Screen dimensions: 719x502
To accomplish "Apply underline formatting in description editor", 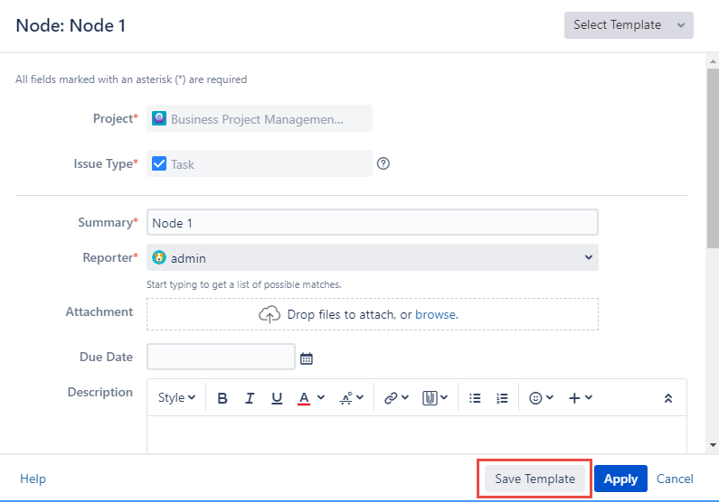I will (x=277, y=398).
